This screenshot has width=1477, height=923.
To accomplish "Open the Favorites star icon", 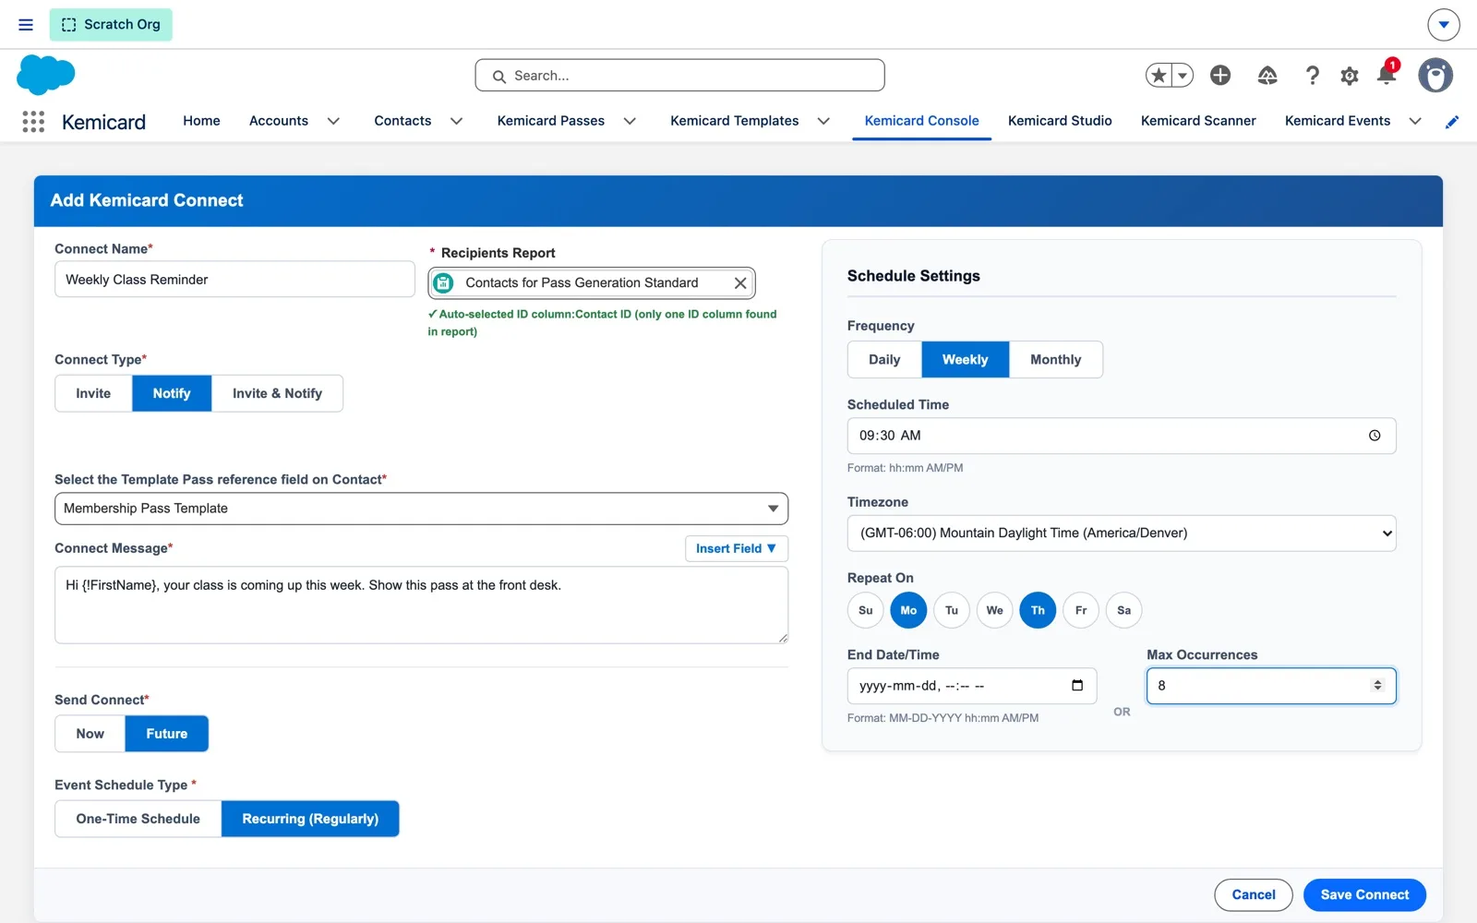I will coord(1159,76).
